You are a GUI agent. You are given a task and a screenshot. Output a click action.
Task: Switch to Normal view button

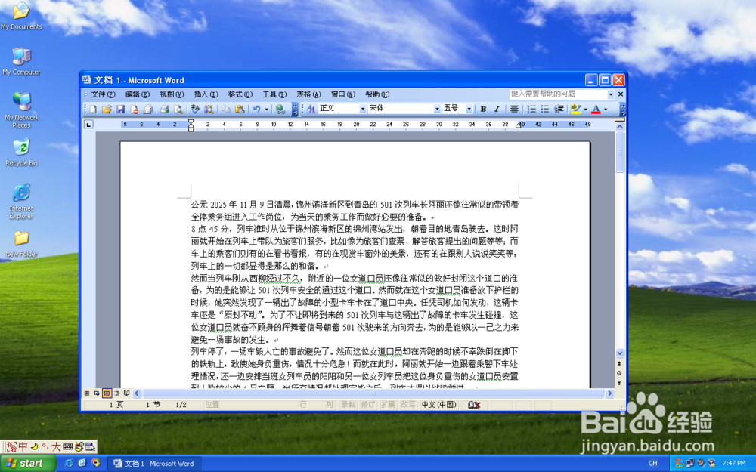[87, 393]
